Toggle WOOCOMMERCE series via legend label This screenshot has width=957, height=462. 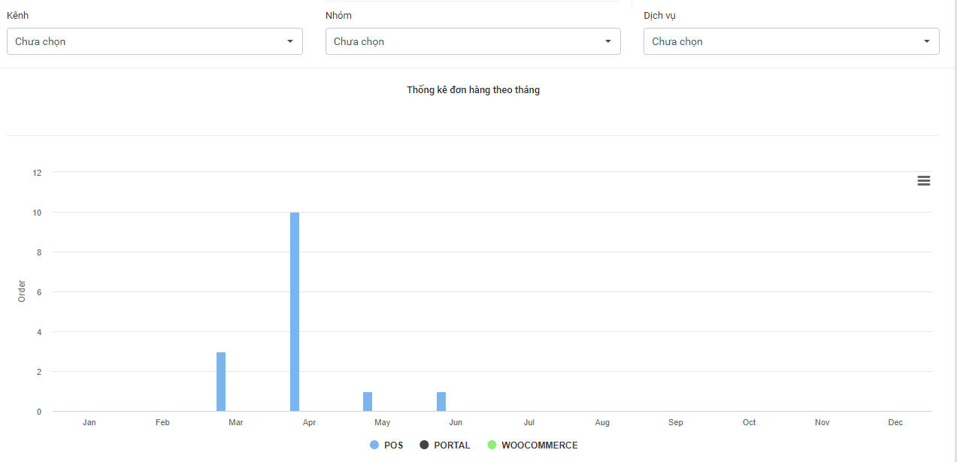pos(539,445)
